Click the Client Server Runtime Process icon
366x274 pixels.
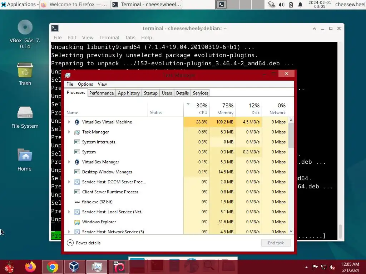click(77, 192)
